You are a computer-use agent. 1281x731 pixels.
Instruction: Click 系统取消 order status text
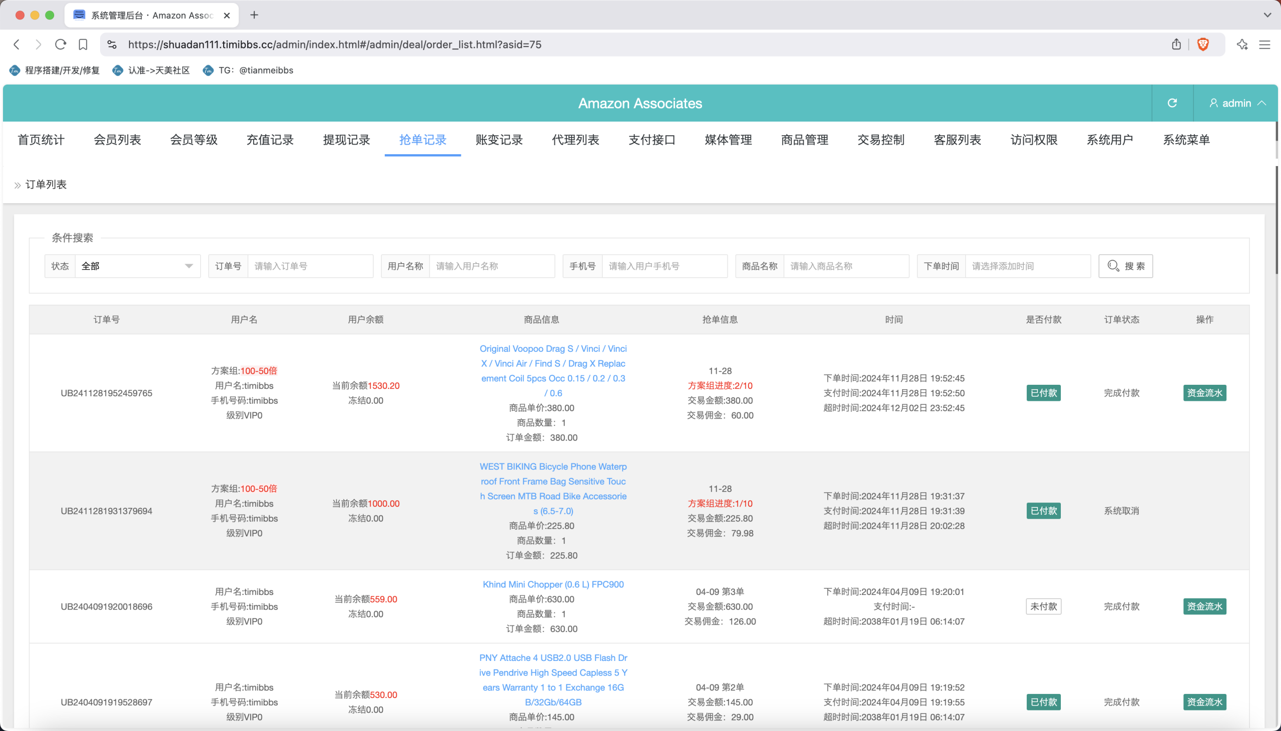coord(1121,511)
